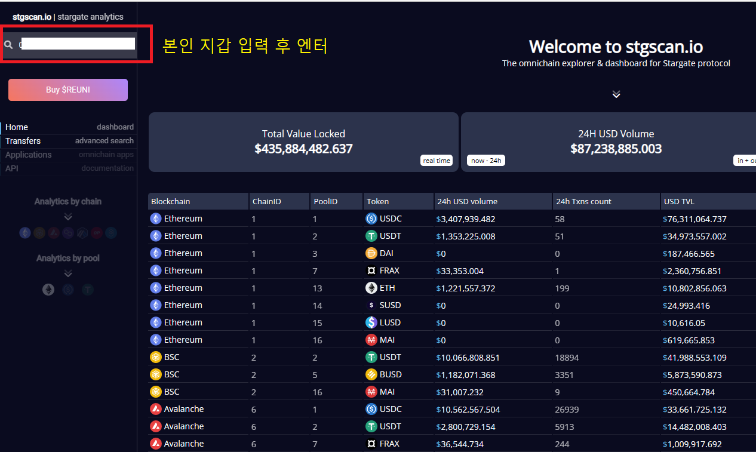Viewport: 756px width, 452px height.
Task: Click the real time badge
Action: (437, 161)
